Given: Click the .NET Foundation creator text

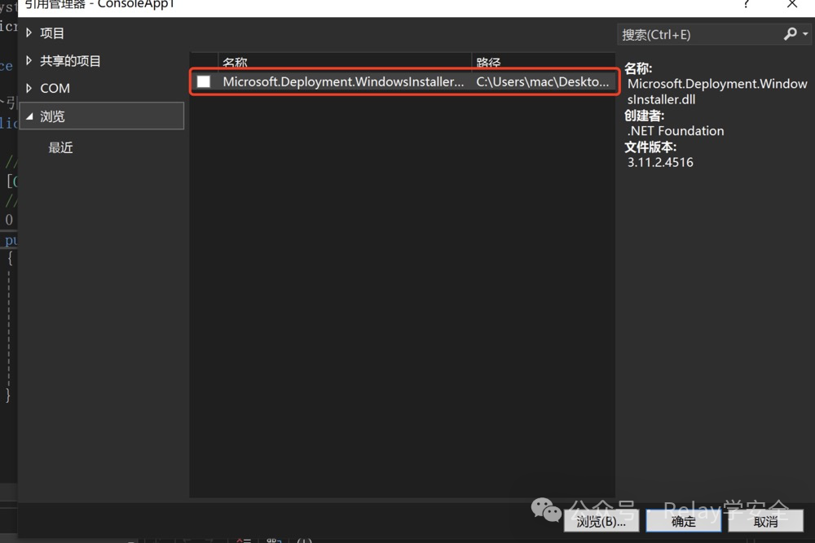Looking at the screenshot, I should point(676,131).
